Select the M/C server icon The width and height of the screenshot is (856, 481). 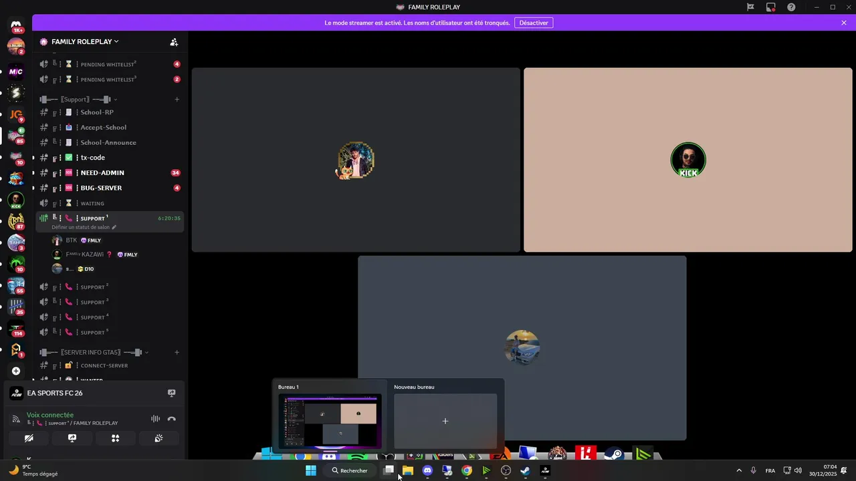pyautogui.click(x=16, y=71)
